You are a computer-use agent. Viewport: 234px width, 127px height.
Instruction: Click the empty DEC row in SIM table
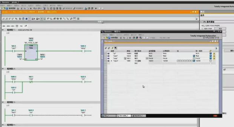click(161, 63)
